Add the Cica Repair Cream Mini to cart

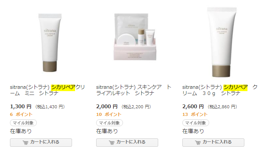(41, 143)
